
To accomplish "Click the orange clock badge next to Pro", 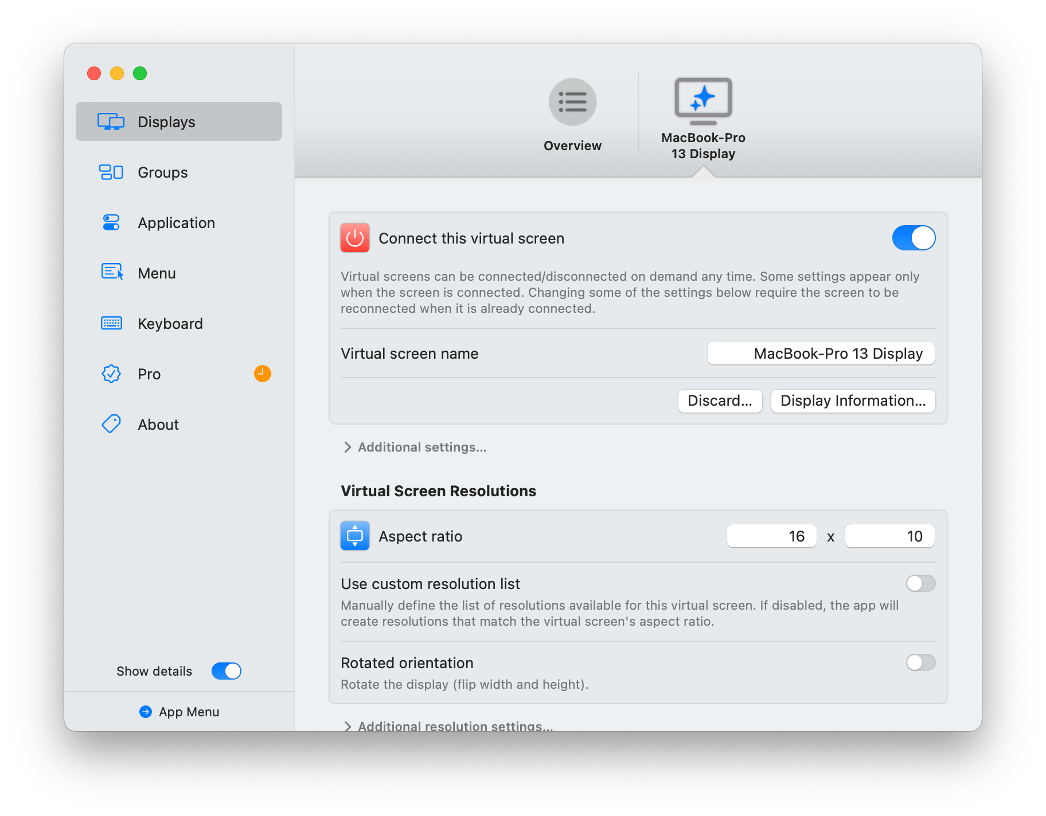I will coord(262,374).
